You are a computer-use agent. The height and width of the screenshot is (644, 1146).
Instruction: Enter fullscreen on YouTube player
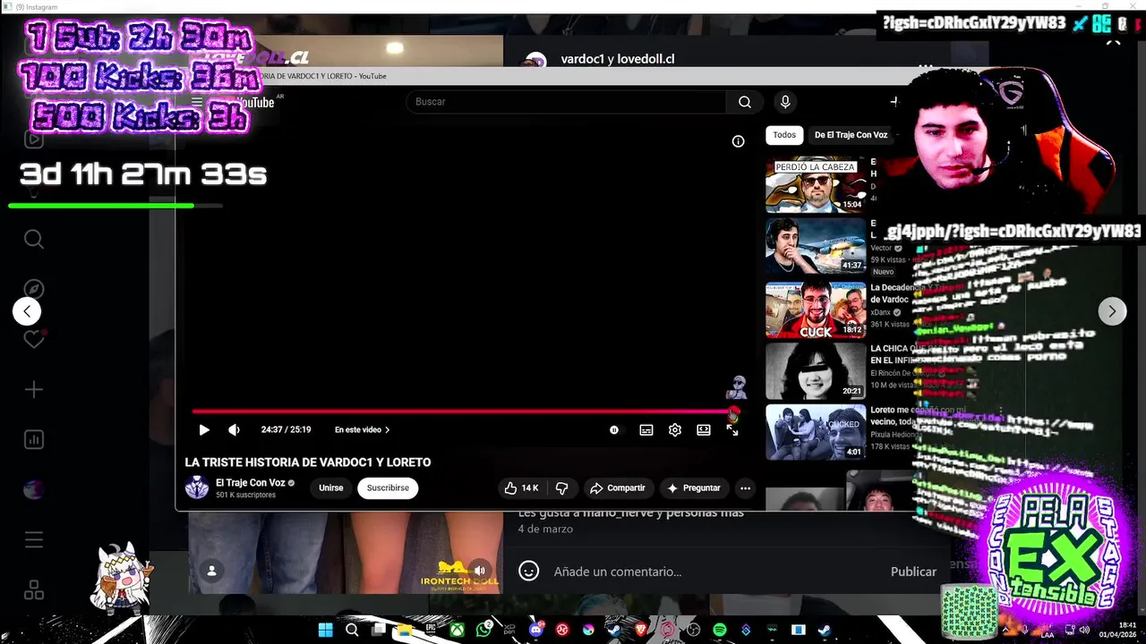tap(732, 430)
